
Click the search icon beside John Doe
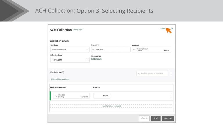[56, 96]
